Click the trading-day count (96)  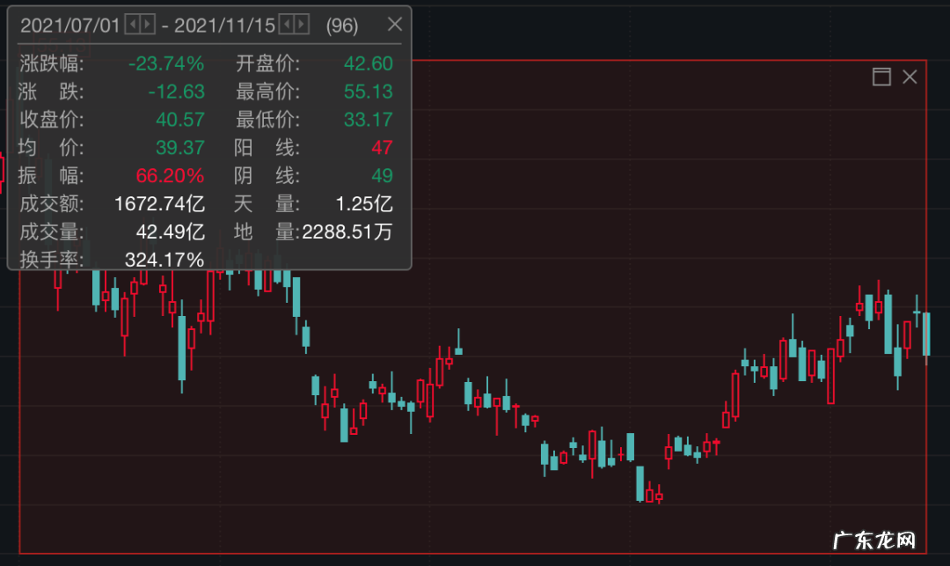coord(341,25)
